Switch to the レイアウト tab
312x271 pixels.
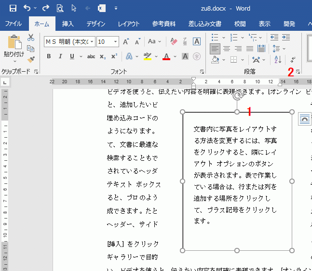click(129, 24)
